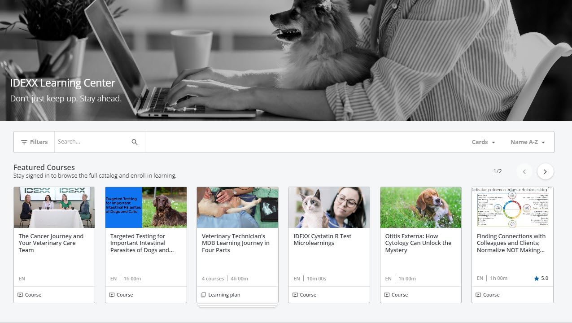Select "The Cancer Journey and Your Veterinary Care Team" title
This screenshot has width=572, height=323.
[x=51, y=243]
